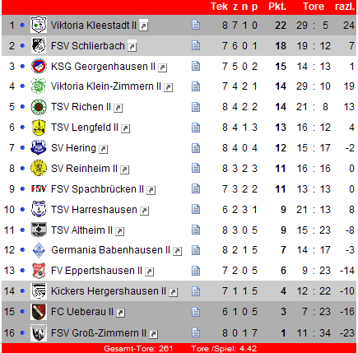Open the external link icon beside Viktoria Kleestadt II
This screenshot has width=358, height=353.
144,26
